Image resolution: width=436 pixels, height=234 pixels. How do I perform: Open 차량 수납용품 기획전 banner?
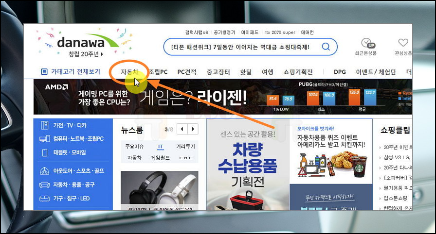pos(248,165)
